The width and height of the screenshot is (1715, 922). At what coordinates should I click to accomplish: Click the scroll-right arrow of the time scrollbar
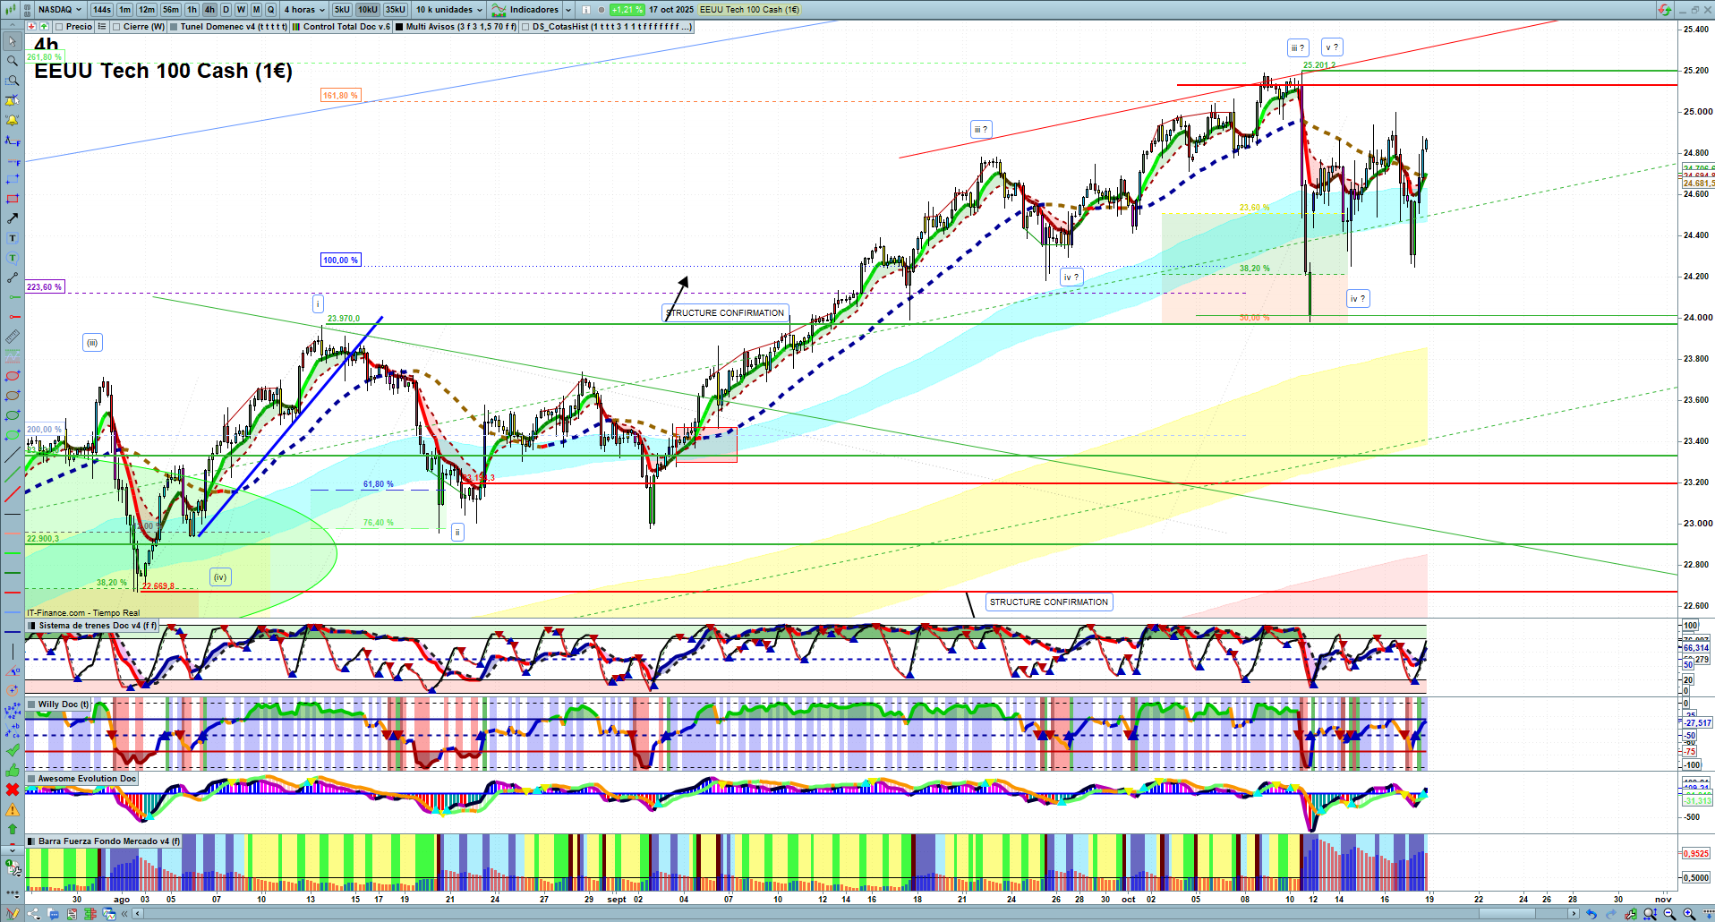[x=1574, y=914]
